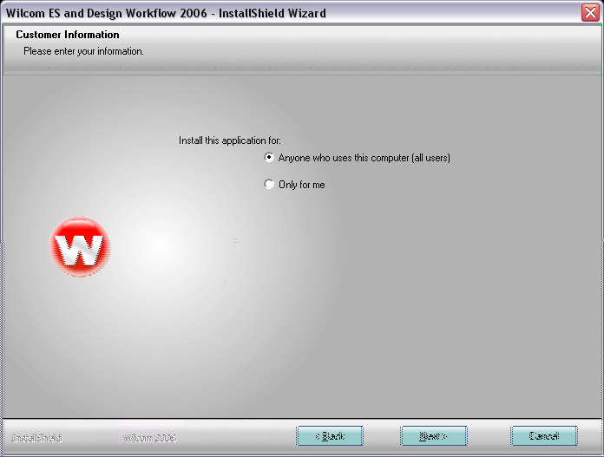Click the red Wilcom W logo
The width and height of the screenshot is (604, 457).
point(80,247)
